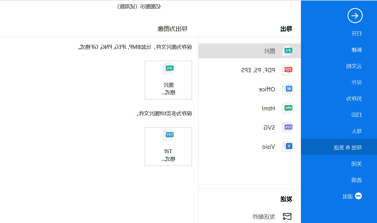This screenshot has width=377, height=223.
Task: Click the 退出 label
Action: click(348, 196)
